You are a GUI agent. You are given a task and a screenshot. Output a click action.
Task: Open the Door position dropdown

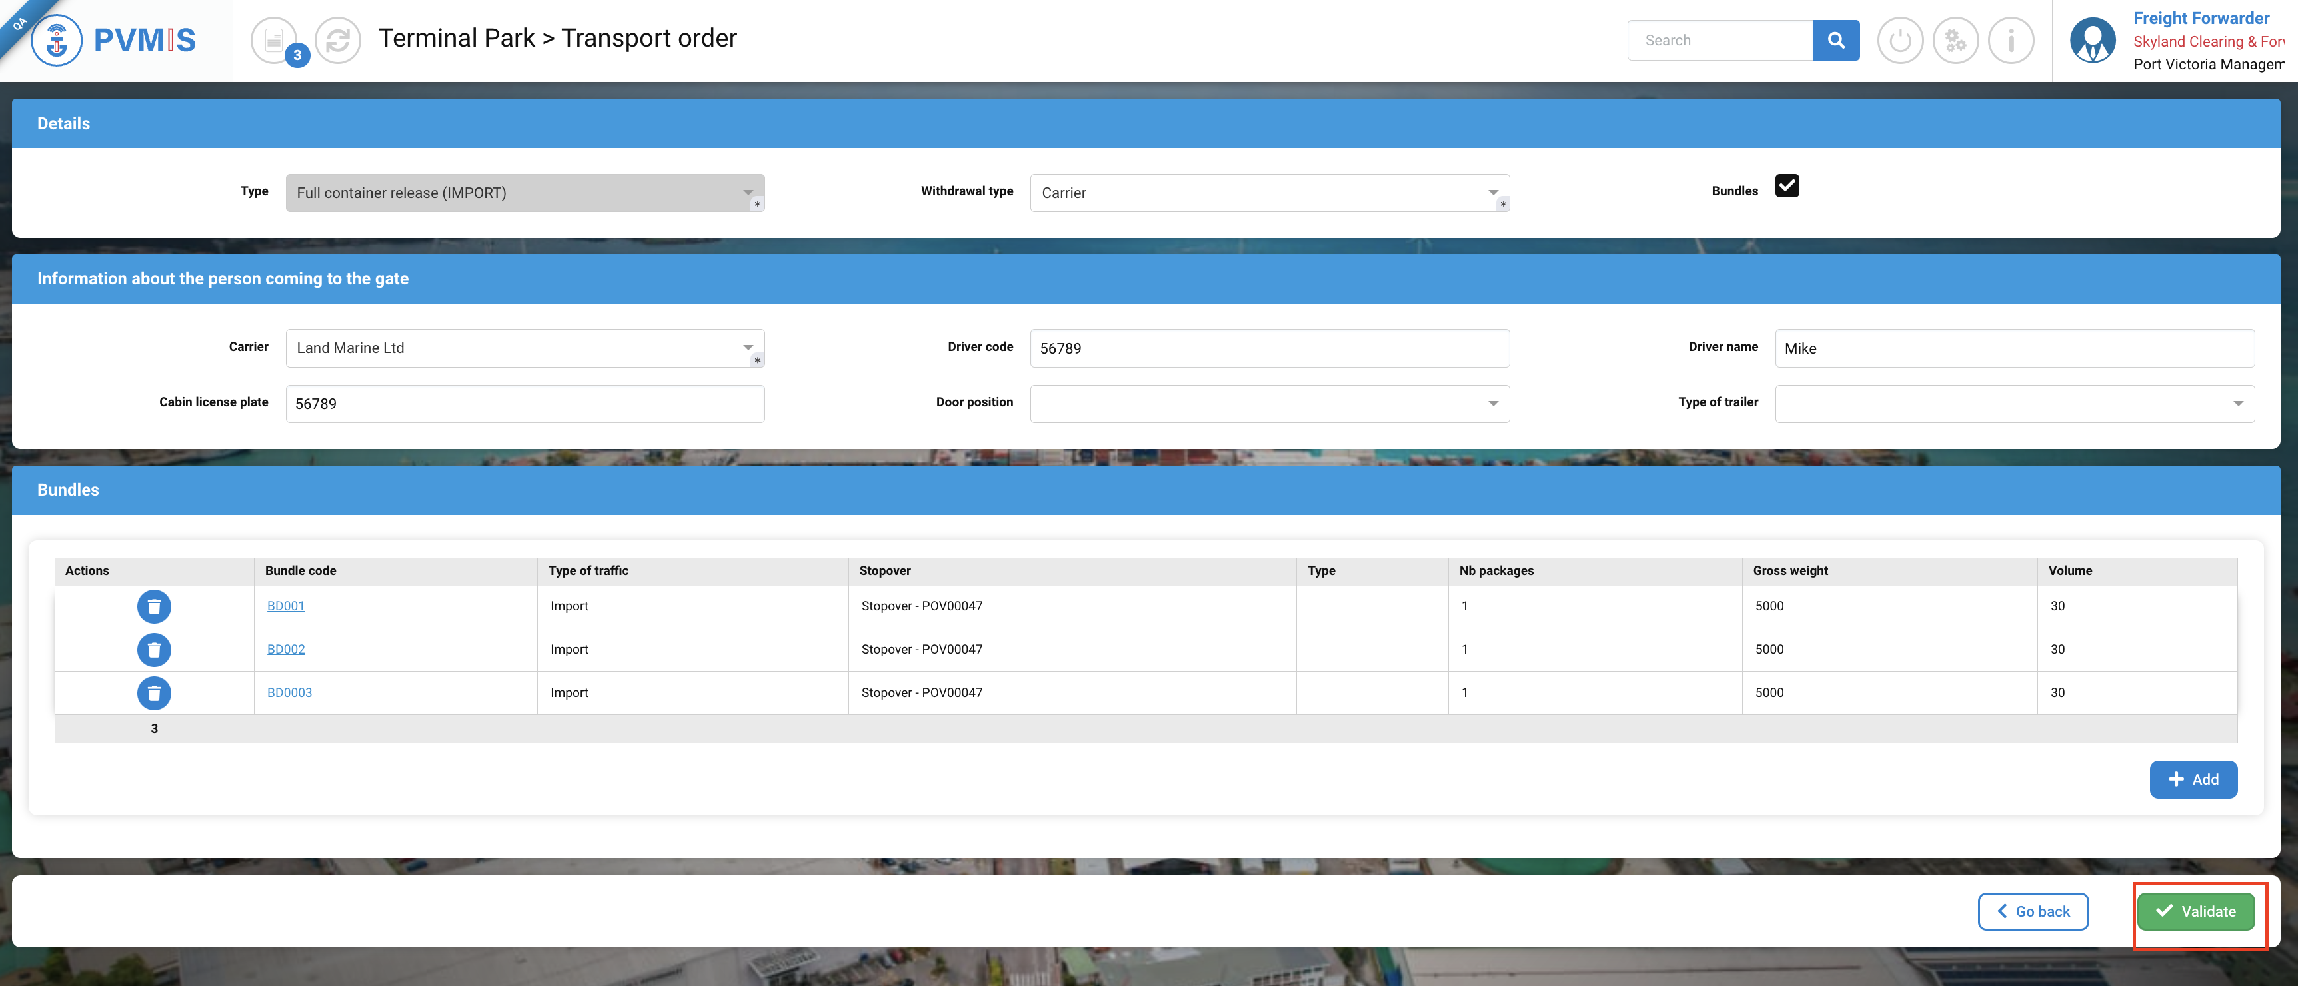click(1268, 404)
